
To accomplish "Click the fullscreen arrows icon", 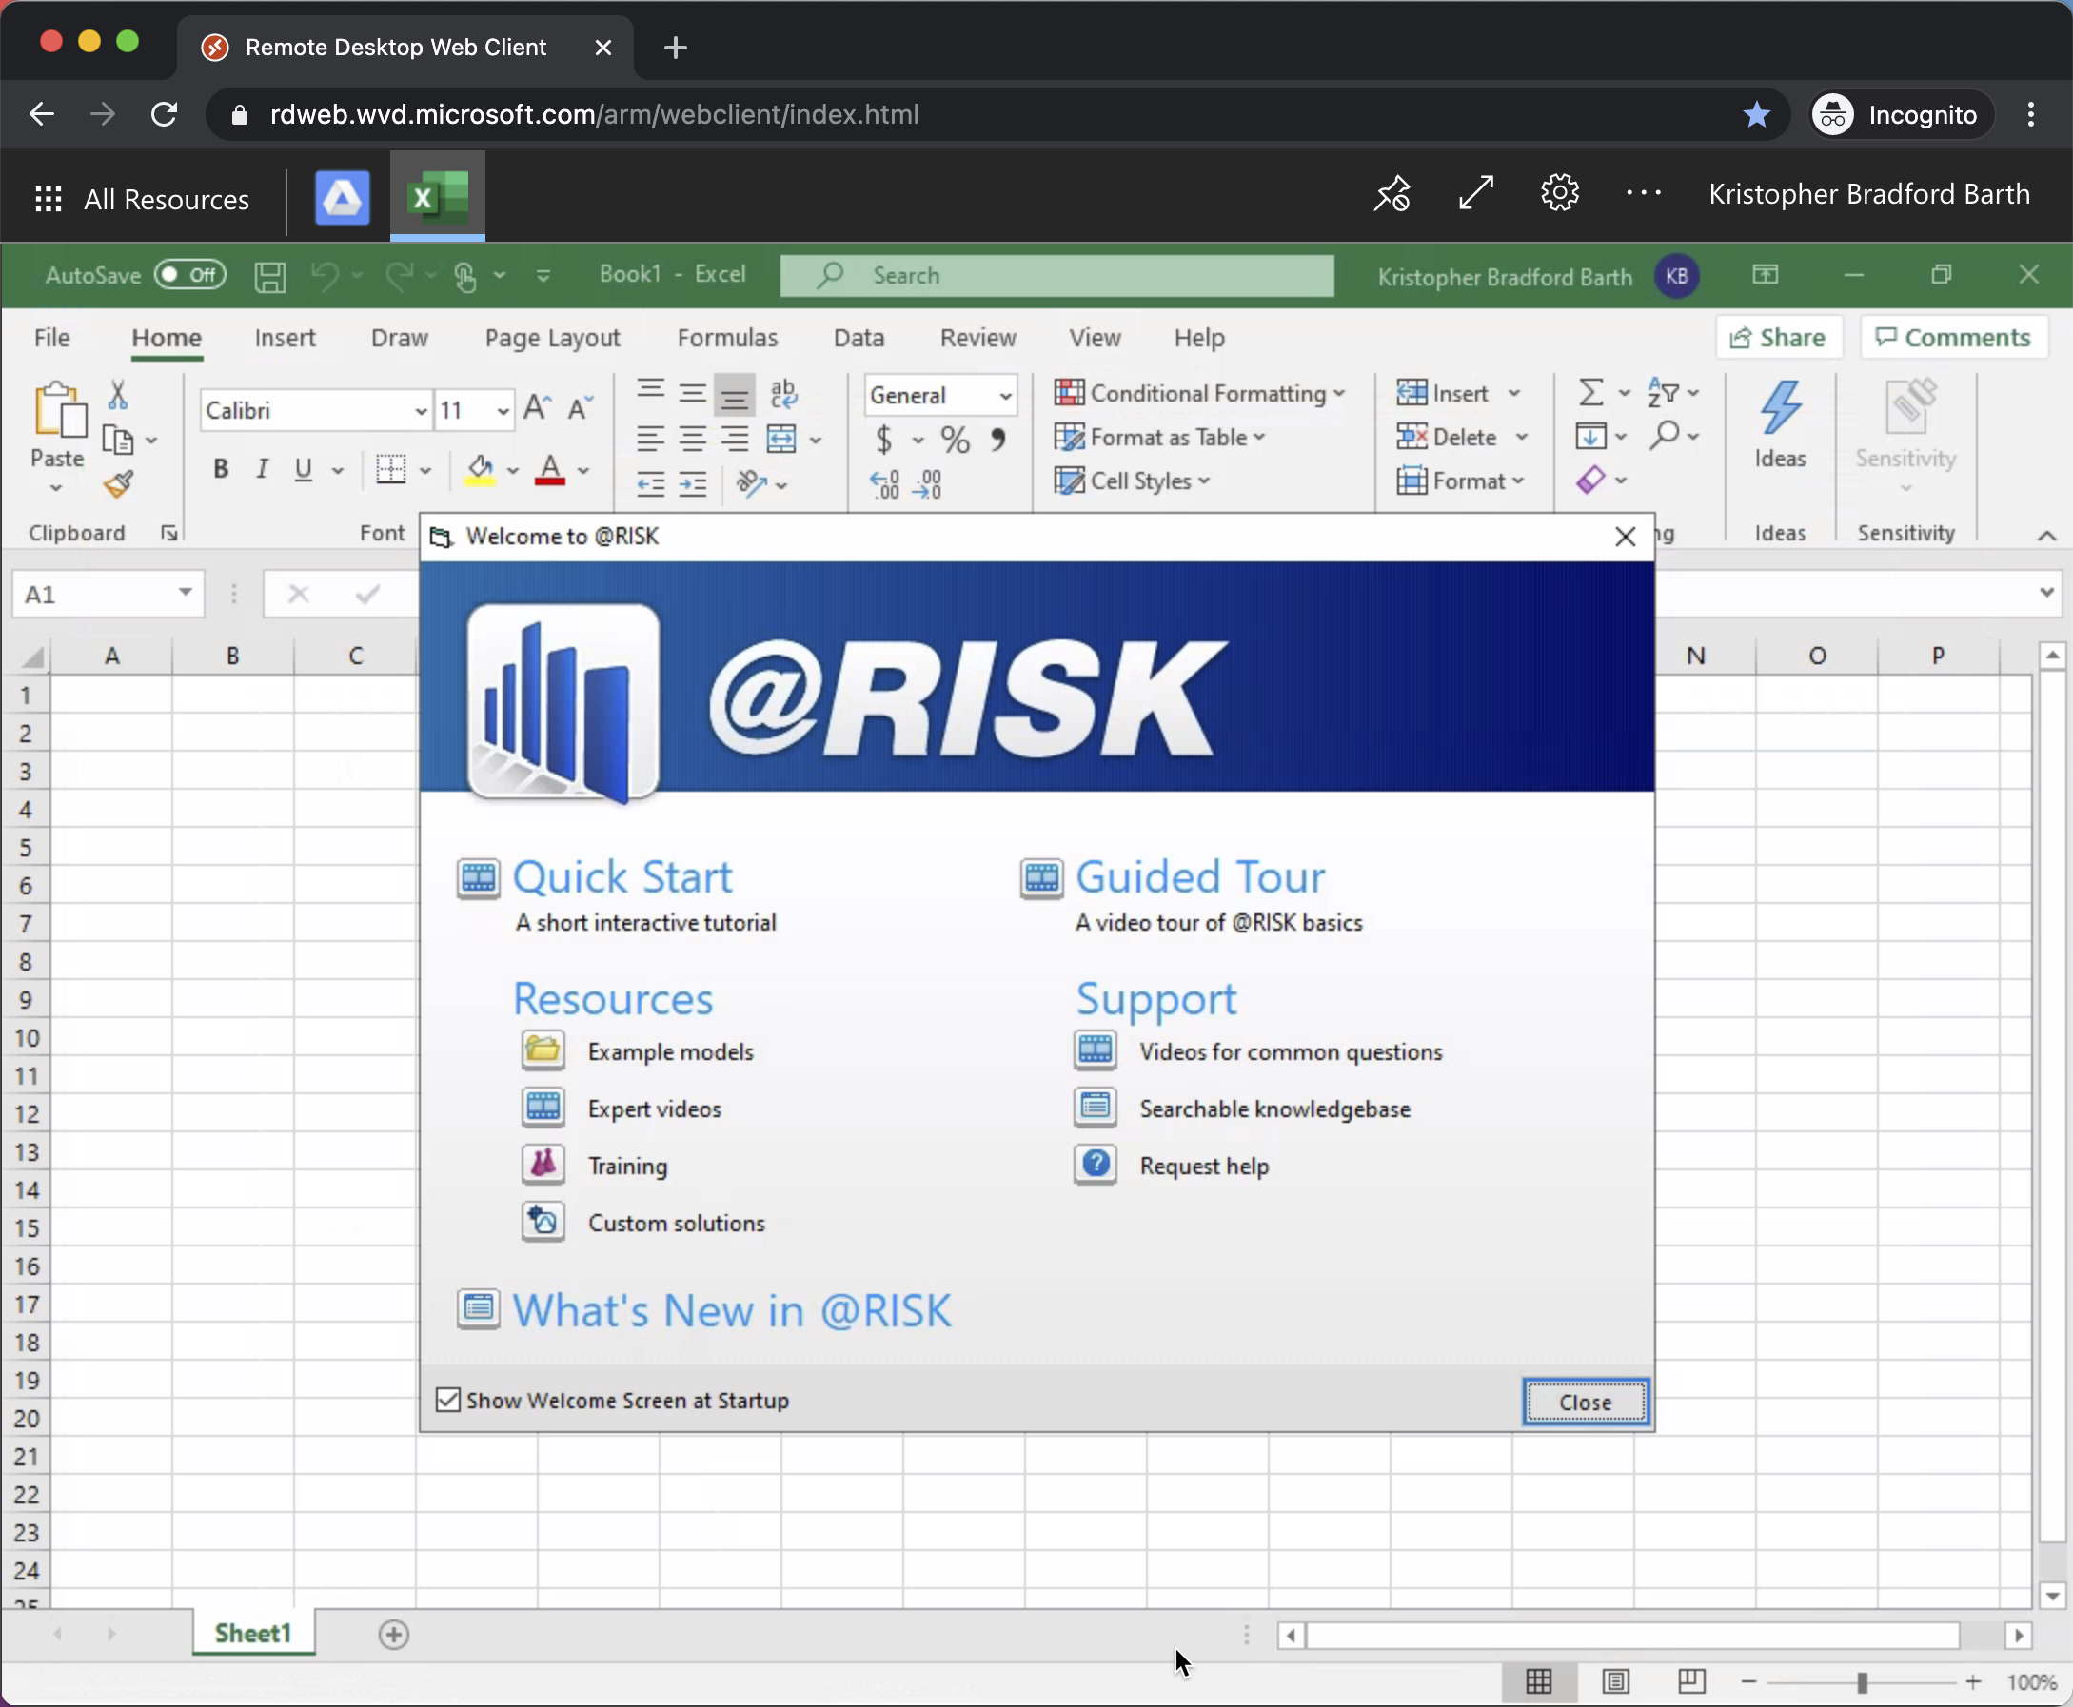I will point(1476,193).
